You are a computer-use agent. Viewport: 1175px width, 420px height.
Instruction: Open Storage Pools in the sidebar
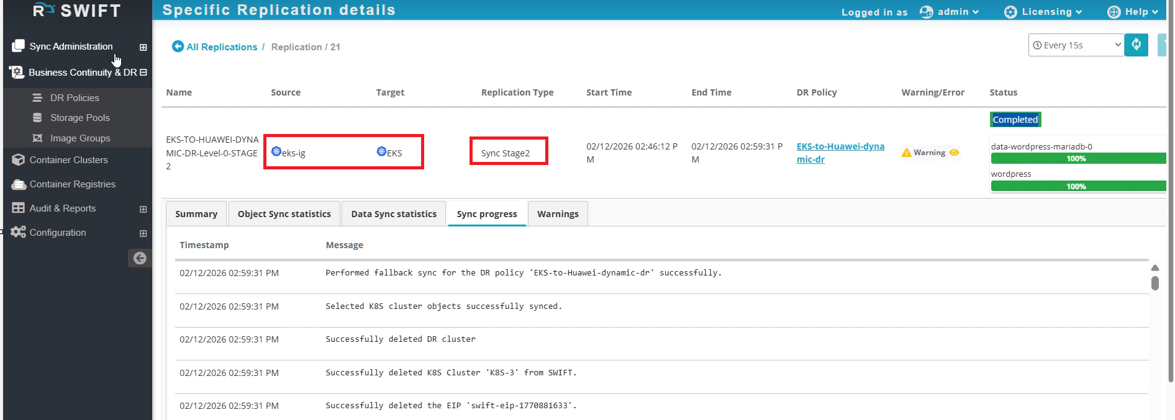[79, 118]
